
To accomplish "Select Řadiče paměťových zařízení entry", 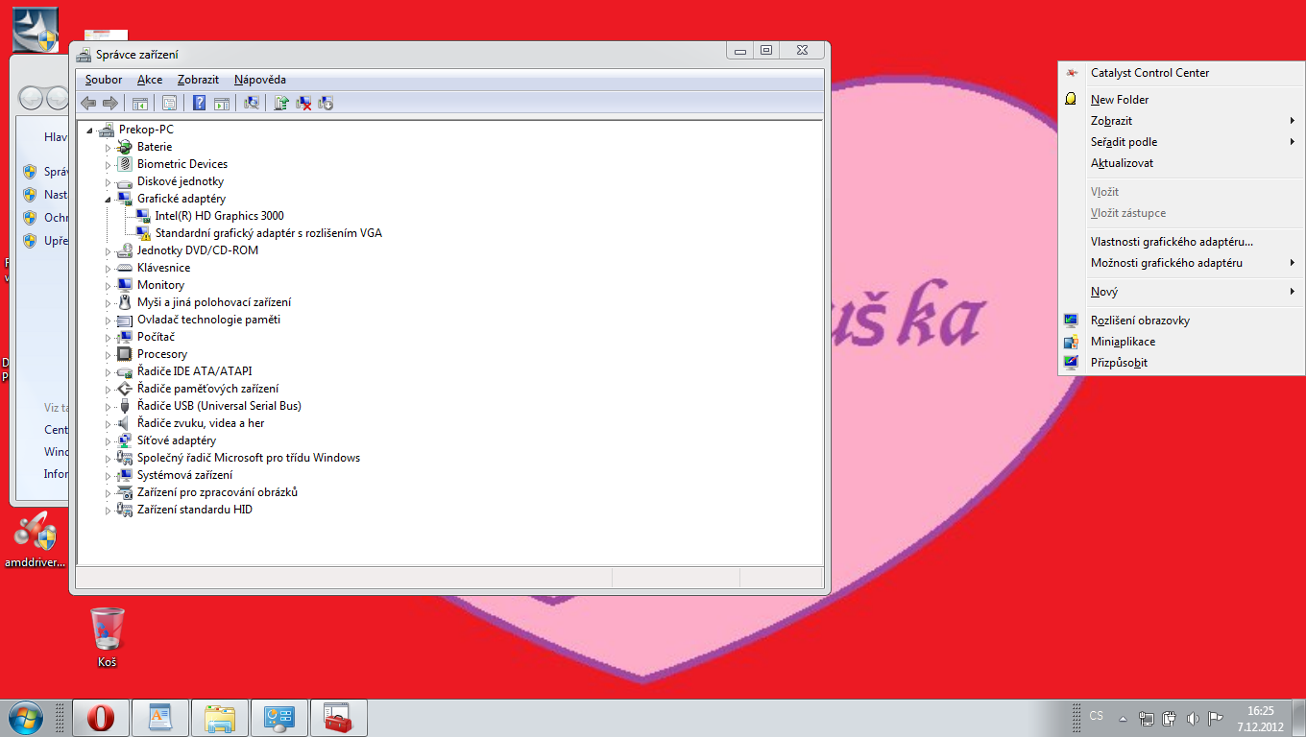I will (207, 389).
